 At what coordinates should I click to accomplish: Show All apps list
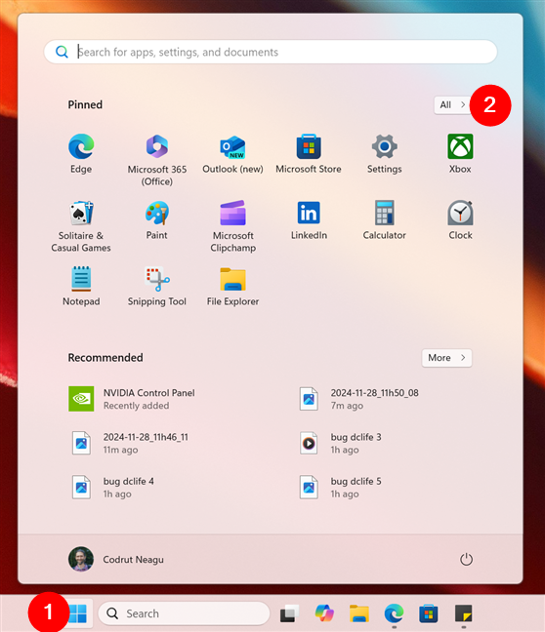(x=452, y=104)
